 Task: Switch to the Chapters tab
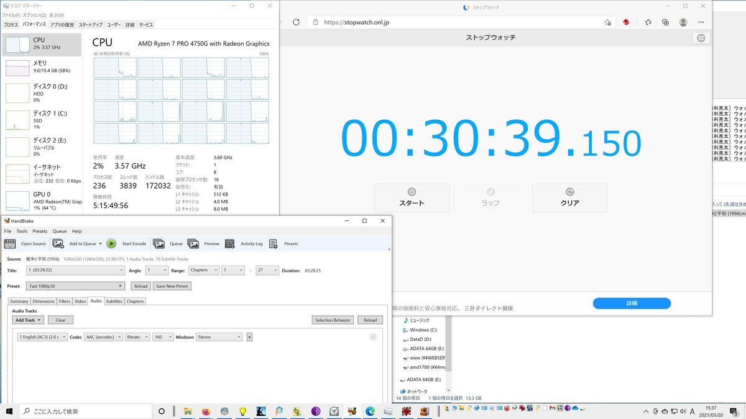(135, 301)
